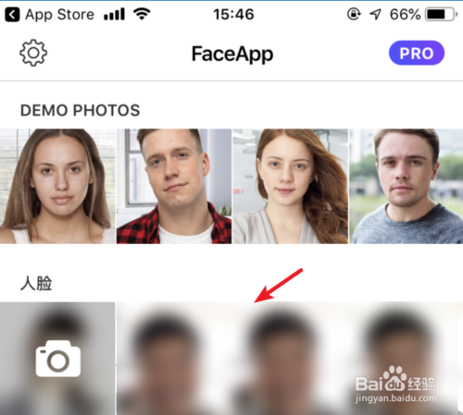Tap the FaceApp title
Screen dimensions: 463x415
pyautogui.click(x=232, y=54)
